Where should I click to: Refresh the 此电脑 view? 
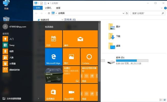coord(127,13)
